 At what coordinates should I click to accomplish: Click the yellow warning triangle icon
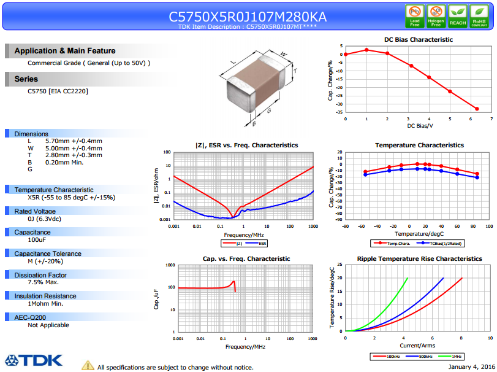pyautogui.click(x=88, y=365)
